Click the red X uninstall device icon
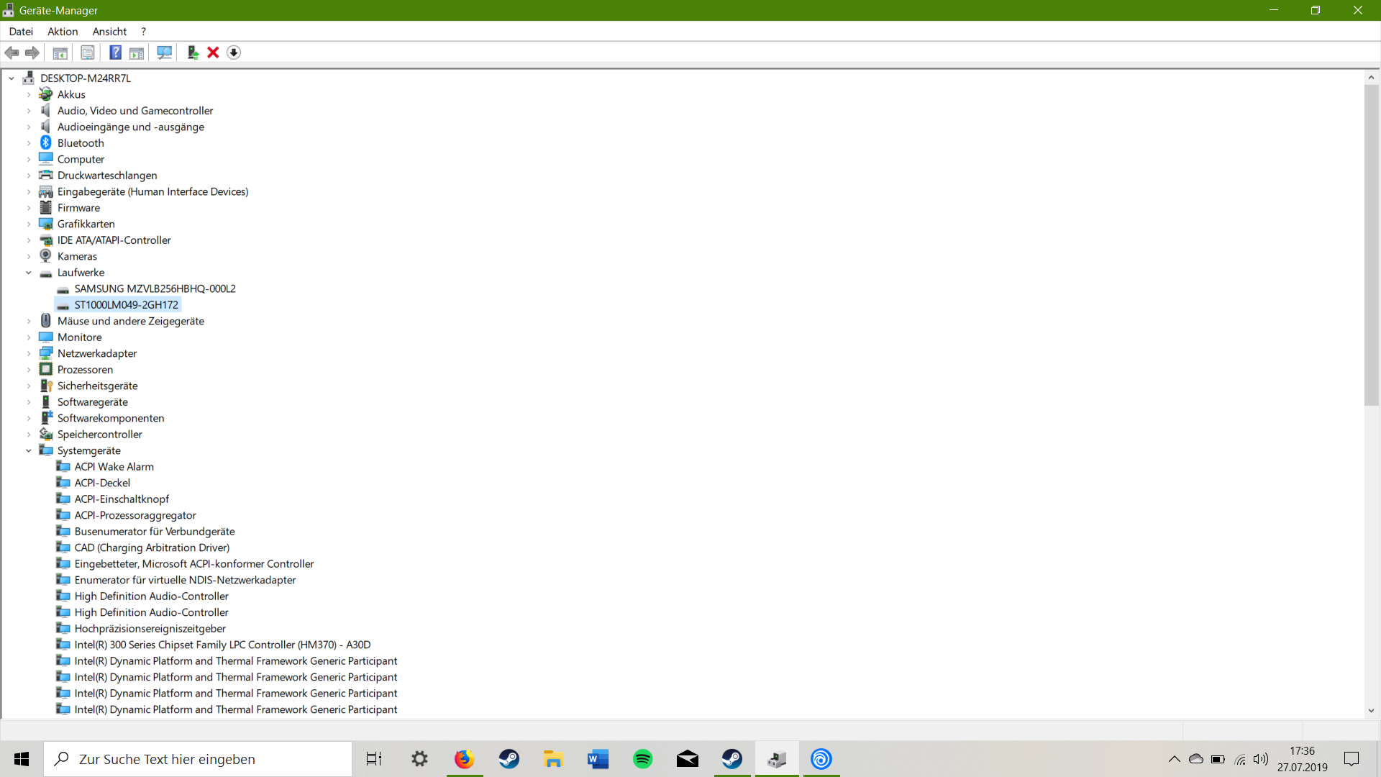This screenshot has width=1381, height=777. pyautogui.click(x=213, y=53)
